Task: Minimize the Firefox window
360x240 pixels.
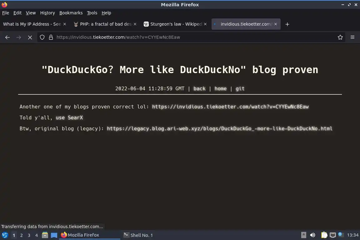Action: 343,5
